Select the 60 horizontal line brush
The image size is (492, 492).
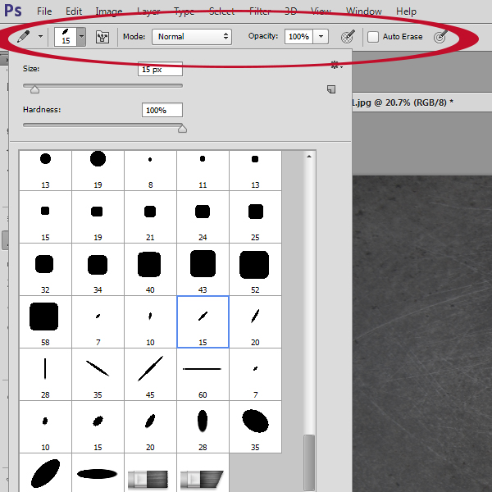coord(202,369)
